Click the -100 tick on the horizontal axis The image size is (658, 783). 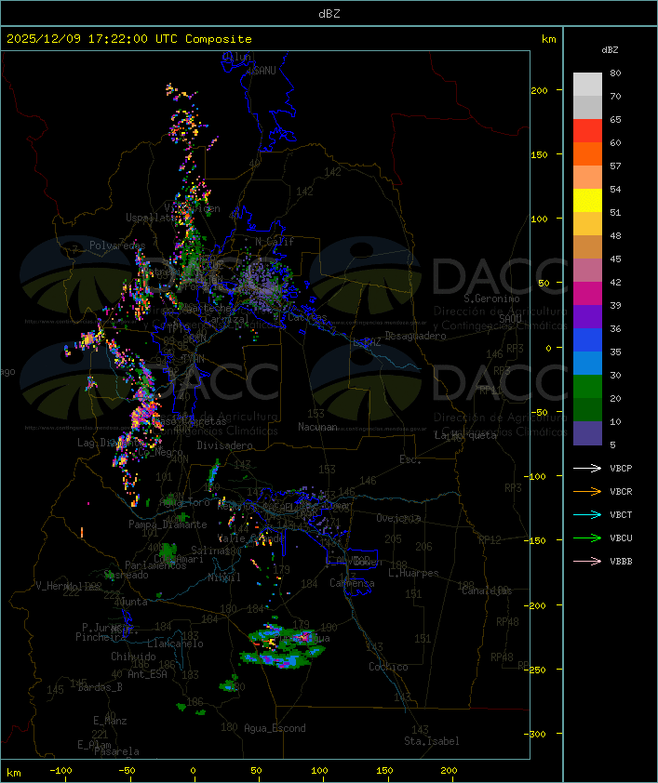coord(60,771)
